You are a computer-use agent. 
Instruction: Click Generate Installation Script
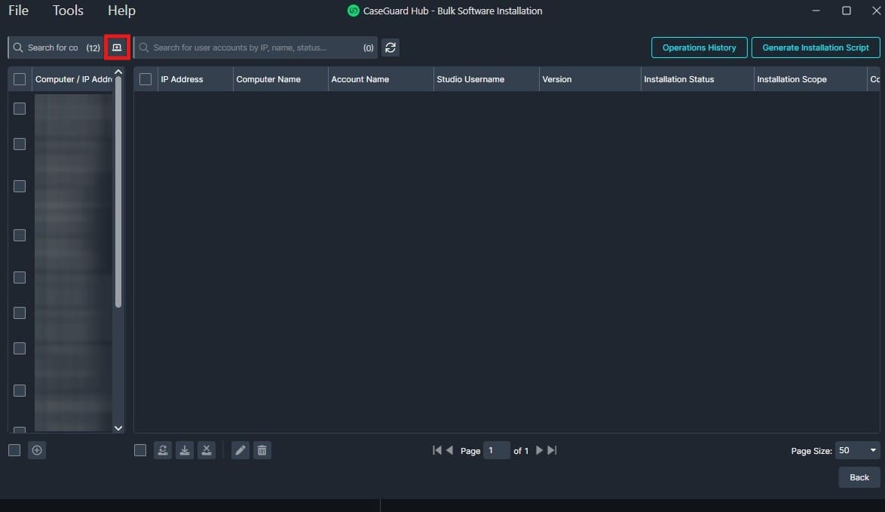coord(815,47)
